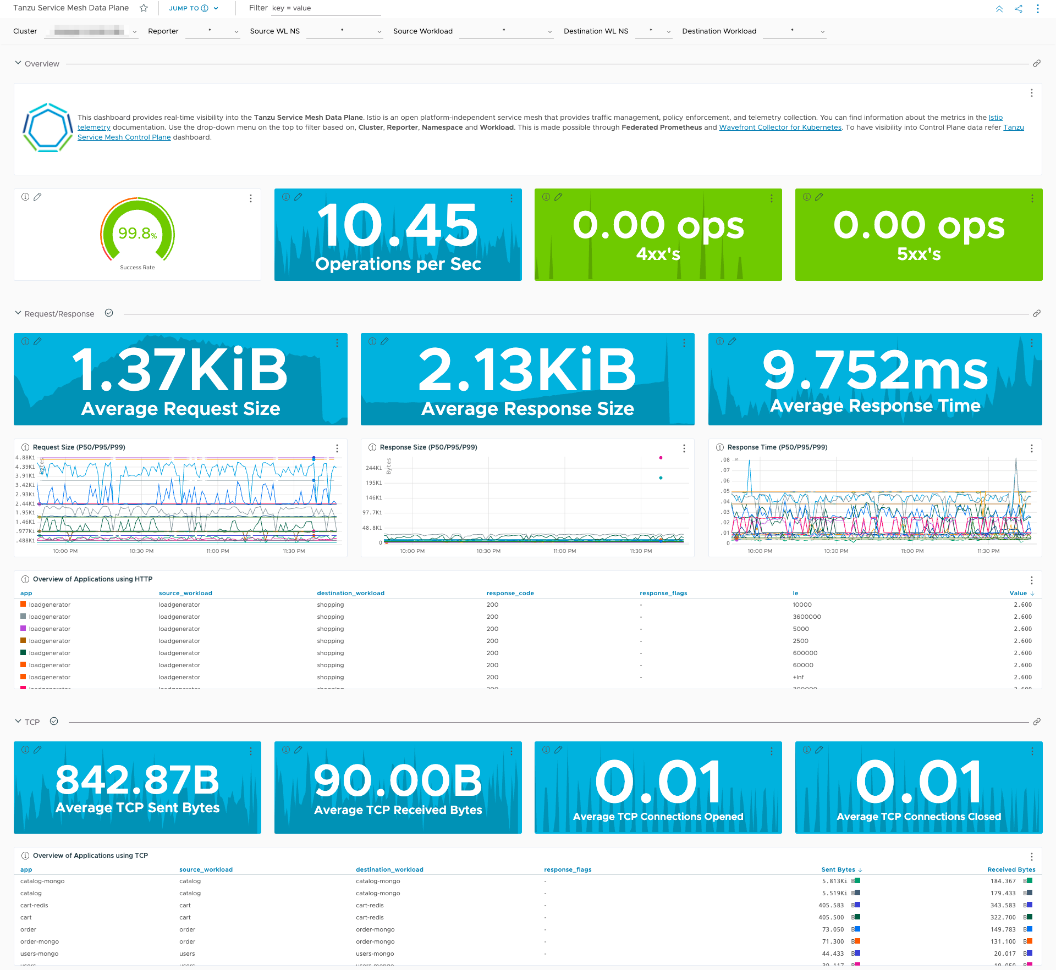Show info for the Success Rate chart
Image resolution: width=1056 pixels, height=970 pixels.
(x=25, y=197)
